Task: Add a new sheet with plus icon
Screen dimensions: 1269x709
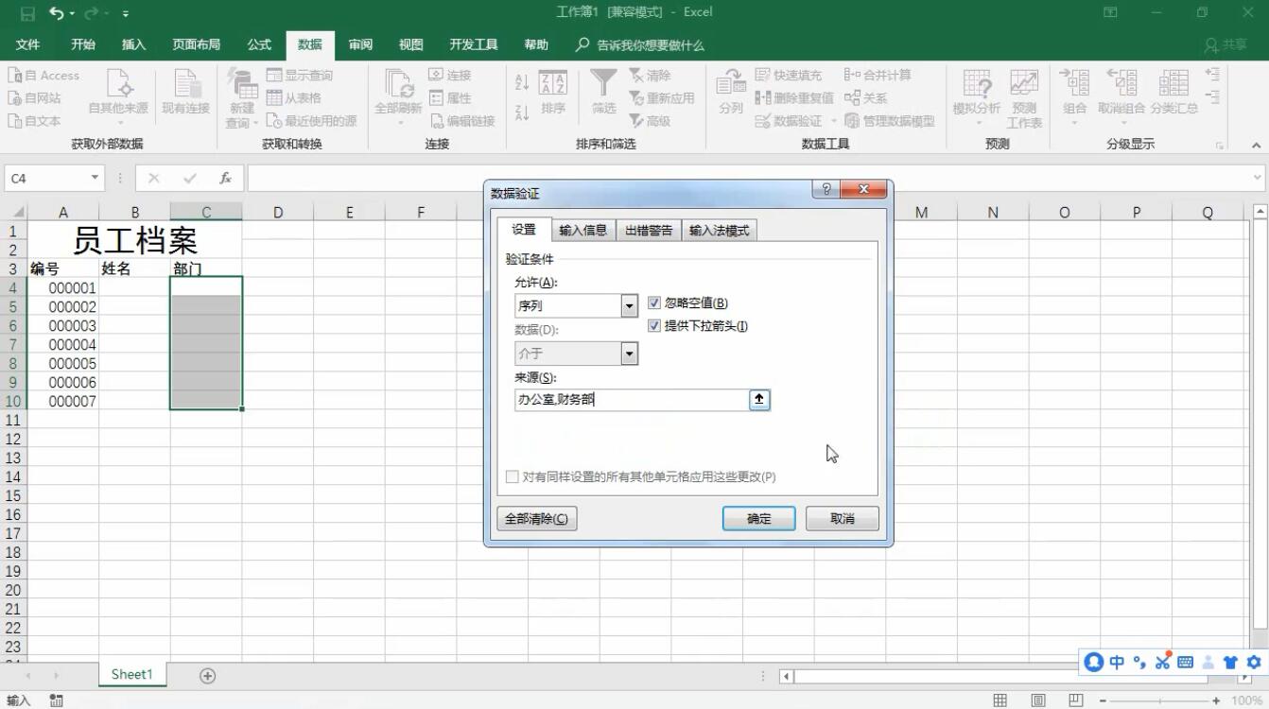Action: (208, 675)
